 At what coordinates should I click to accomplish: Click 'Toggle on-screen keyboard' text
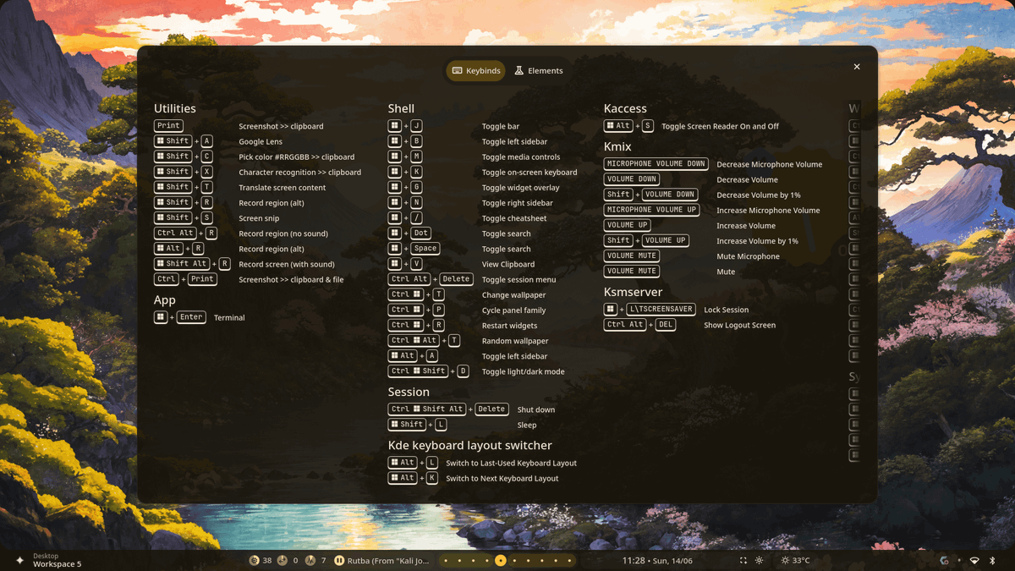(529, 173)
